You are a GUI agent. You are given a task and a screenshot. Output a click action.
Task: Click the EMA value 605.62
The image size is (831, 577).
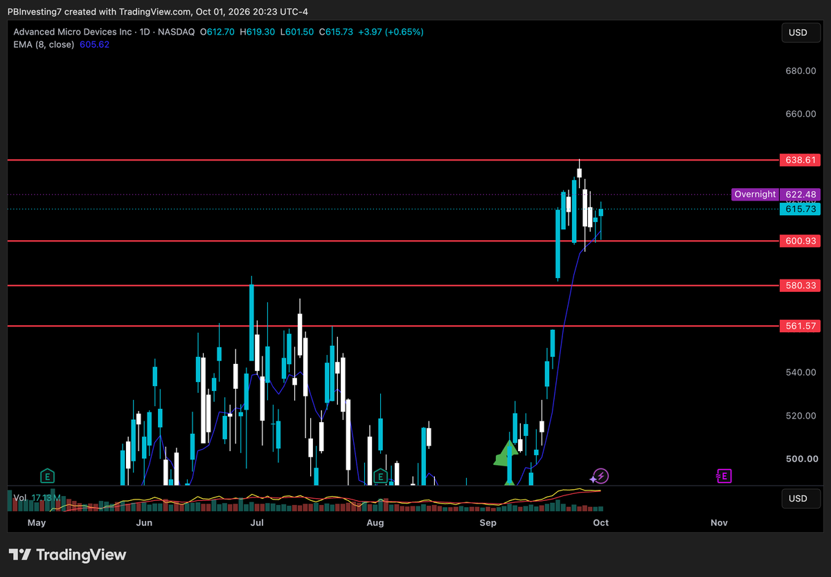[96, 44]
